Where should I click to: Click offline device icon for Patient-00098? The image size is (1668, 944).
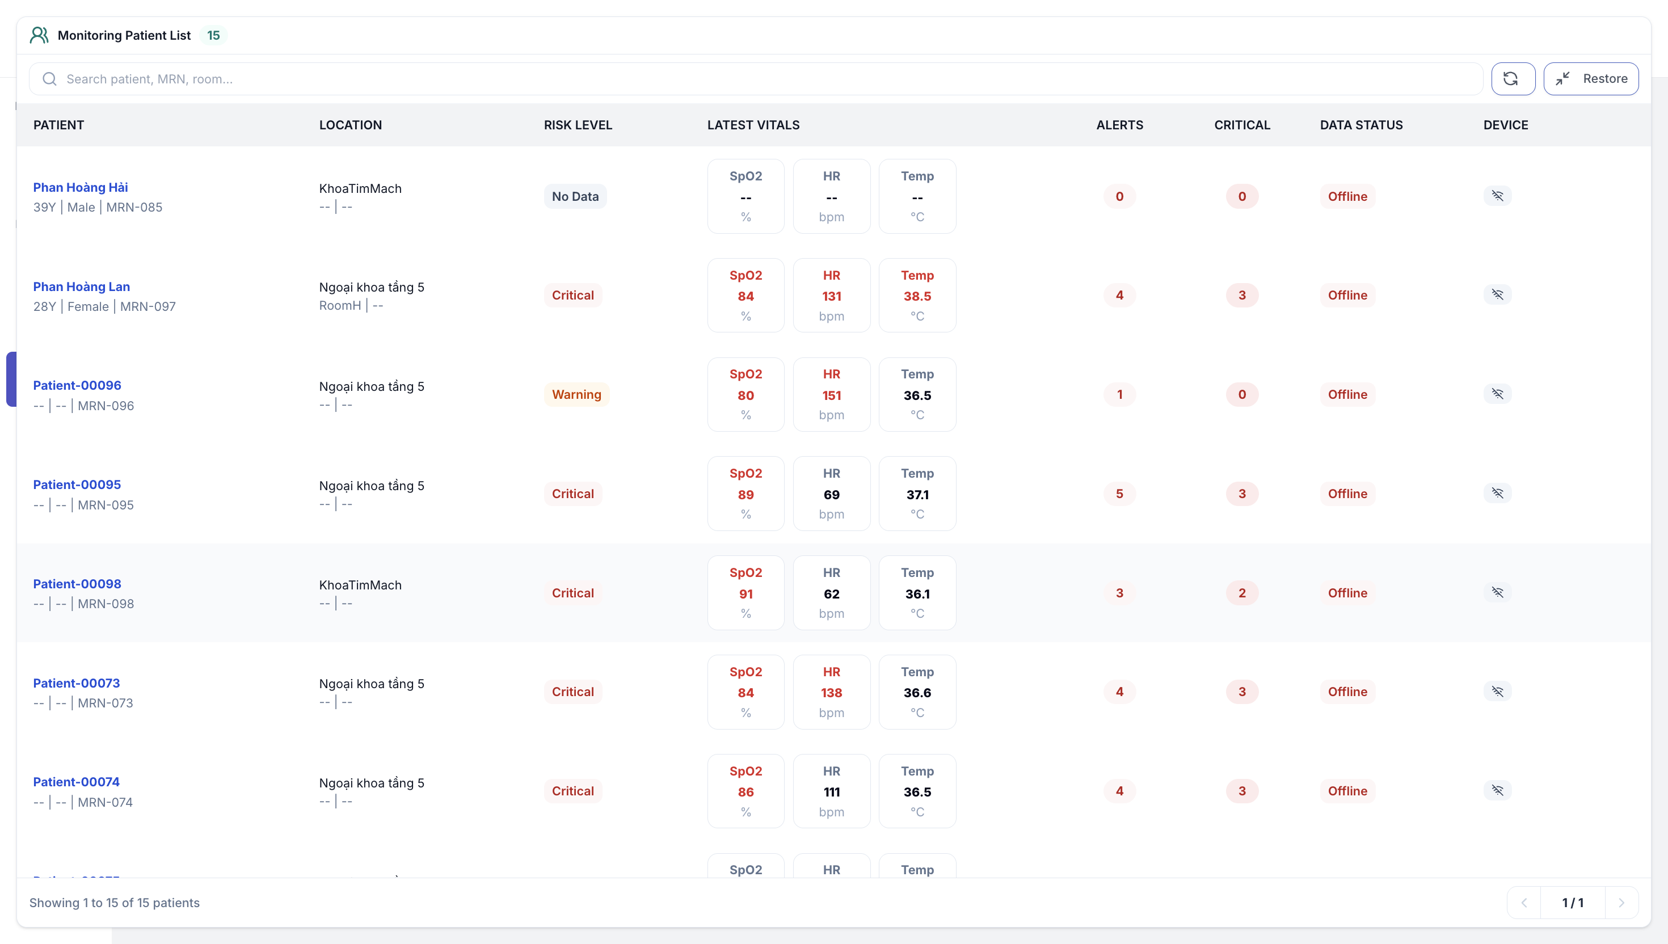click(1497, 592)
